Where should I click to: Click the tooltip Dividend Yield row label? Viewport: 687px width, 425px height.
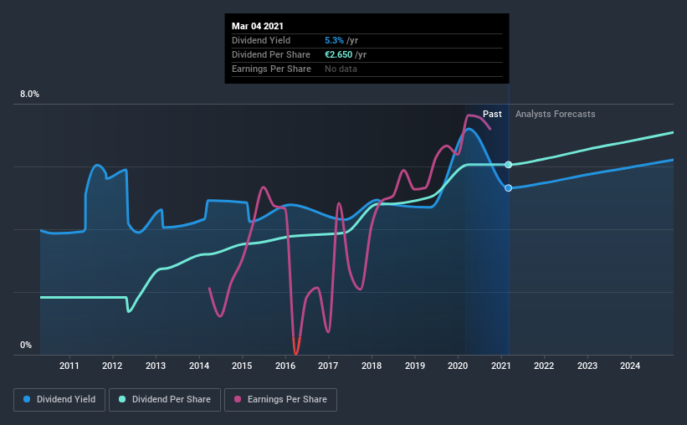coord(261,40)
